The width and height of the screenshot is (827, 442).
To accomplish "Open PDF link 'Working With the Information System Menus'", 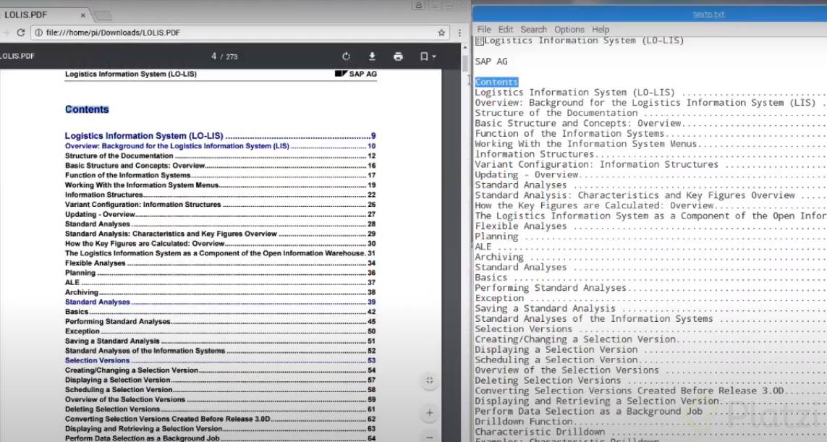I will click(x=220, y=185).
